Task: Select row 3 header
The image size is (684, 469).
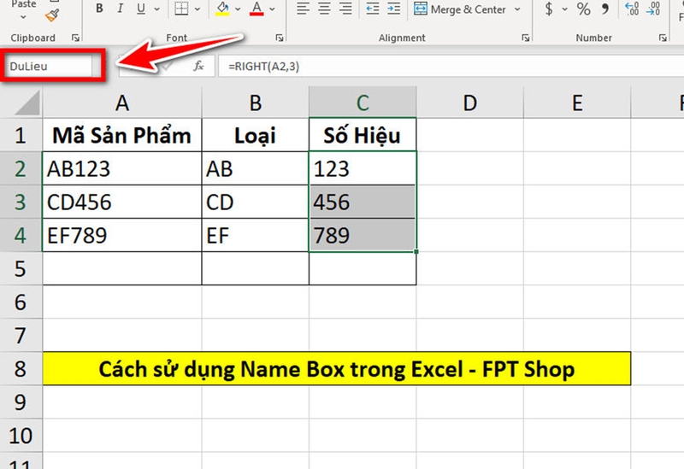Action: click(21, 202)
